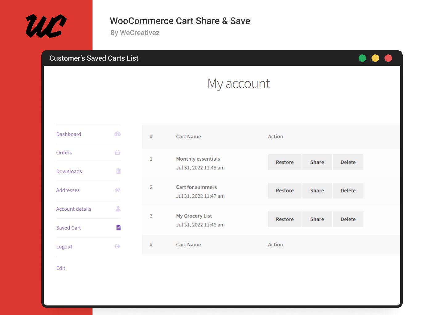Click the Monthly essentials cart name
Image resolution: width=444 pixels, height=315 pixels.
coord(198,159)
